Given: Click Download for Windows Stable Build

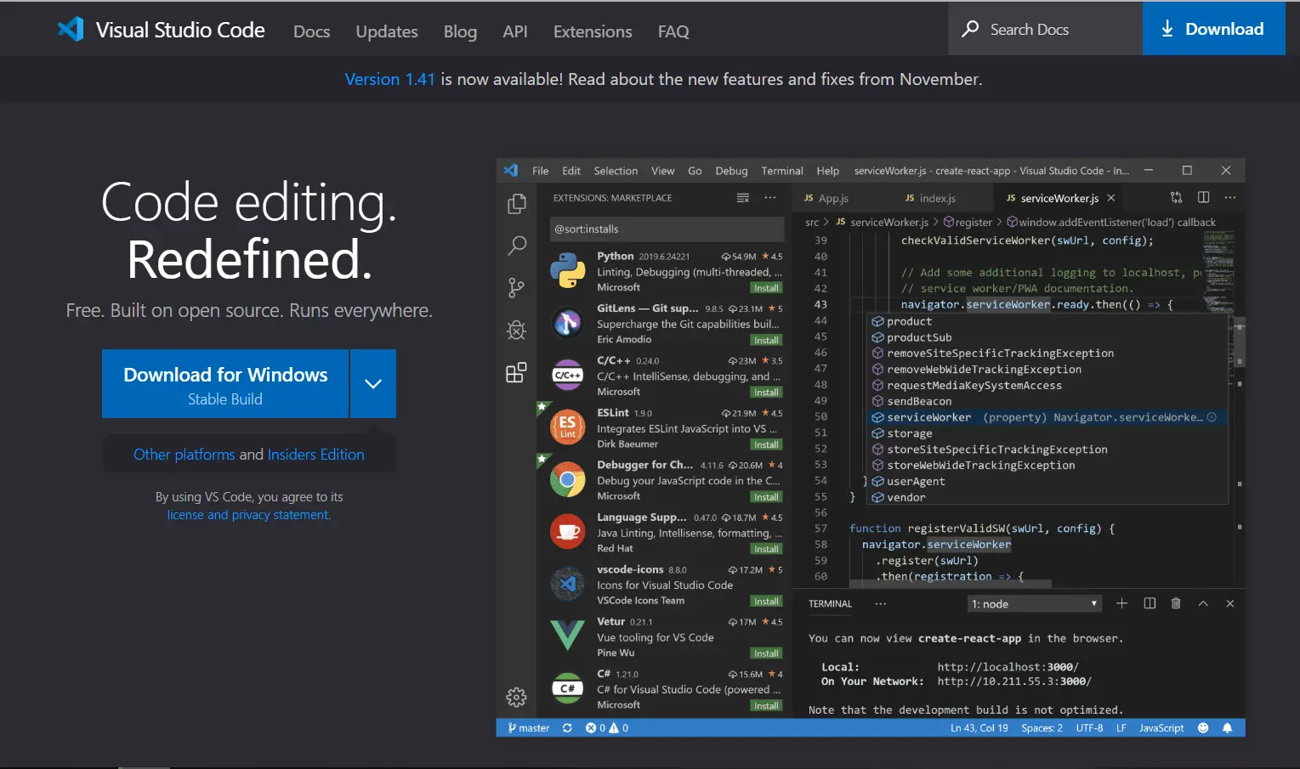Looking at the screenshot, I should (x=225, y=384).
